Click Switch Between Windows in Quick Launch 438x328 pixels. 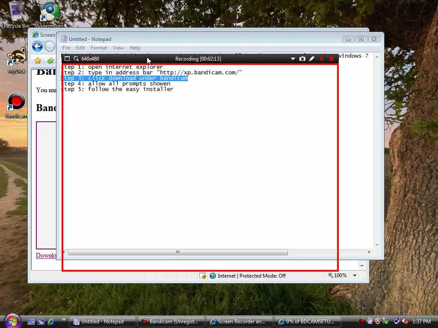point(41,322)
